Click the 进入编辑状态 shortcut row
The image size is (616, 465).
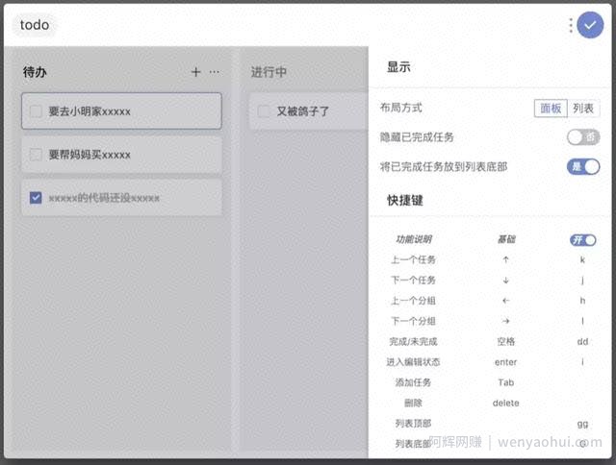(488, 362)
